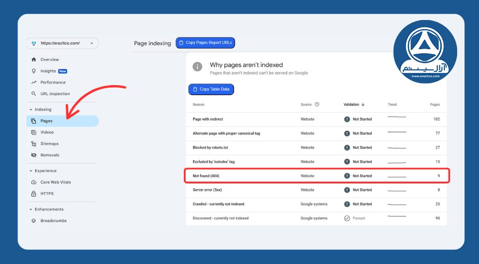Click the Removals crossed-eye icon
The image size is (479, 264).
[33, 155]
